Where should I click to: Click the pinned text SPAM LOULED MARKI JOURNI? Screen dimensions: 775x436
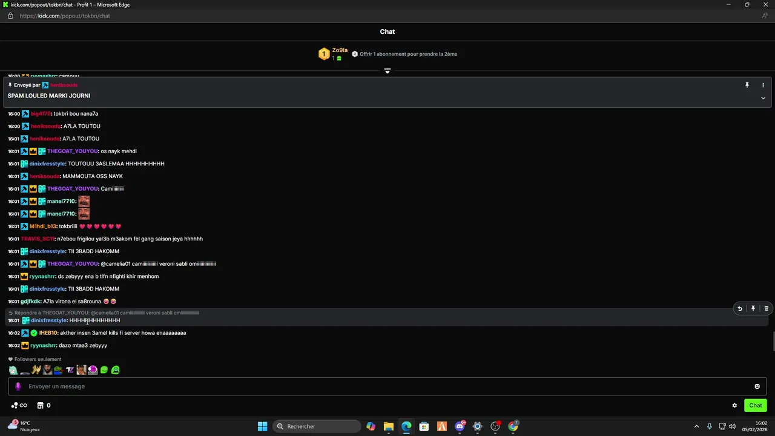coord(49,96)
